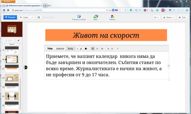Click Present button
The height and width of the screenshot is (114, 191).
pyautogui.click(x=10, y=17)
